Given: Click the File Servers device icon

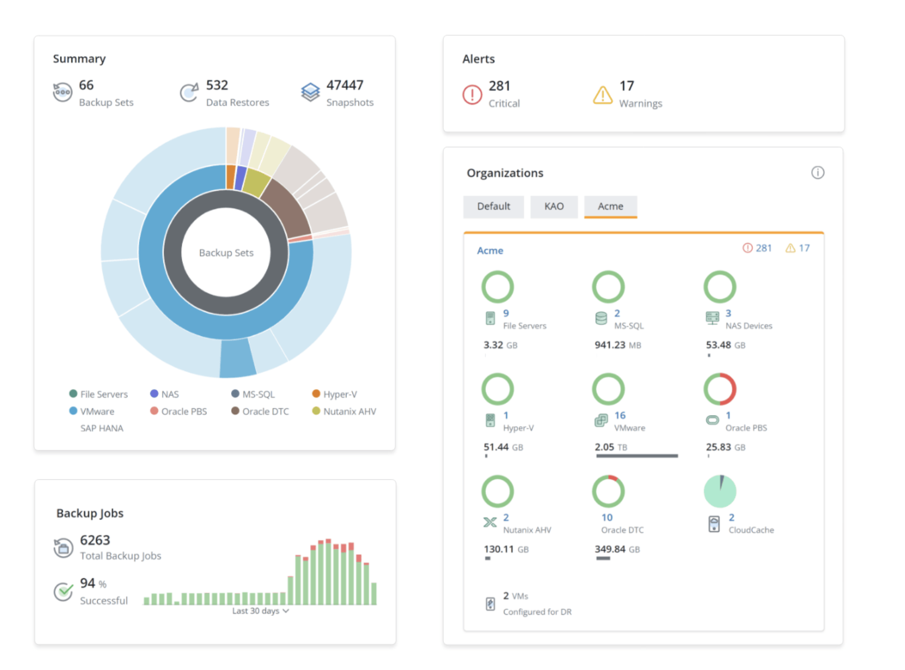Looking at the screenshot, I should tap(490, 318).
